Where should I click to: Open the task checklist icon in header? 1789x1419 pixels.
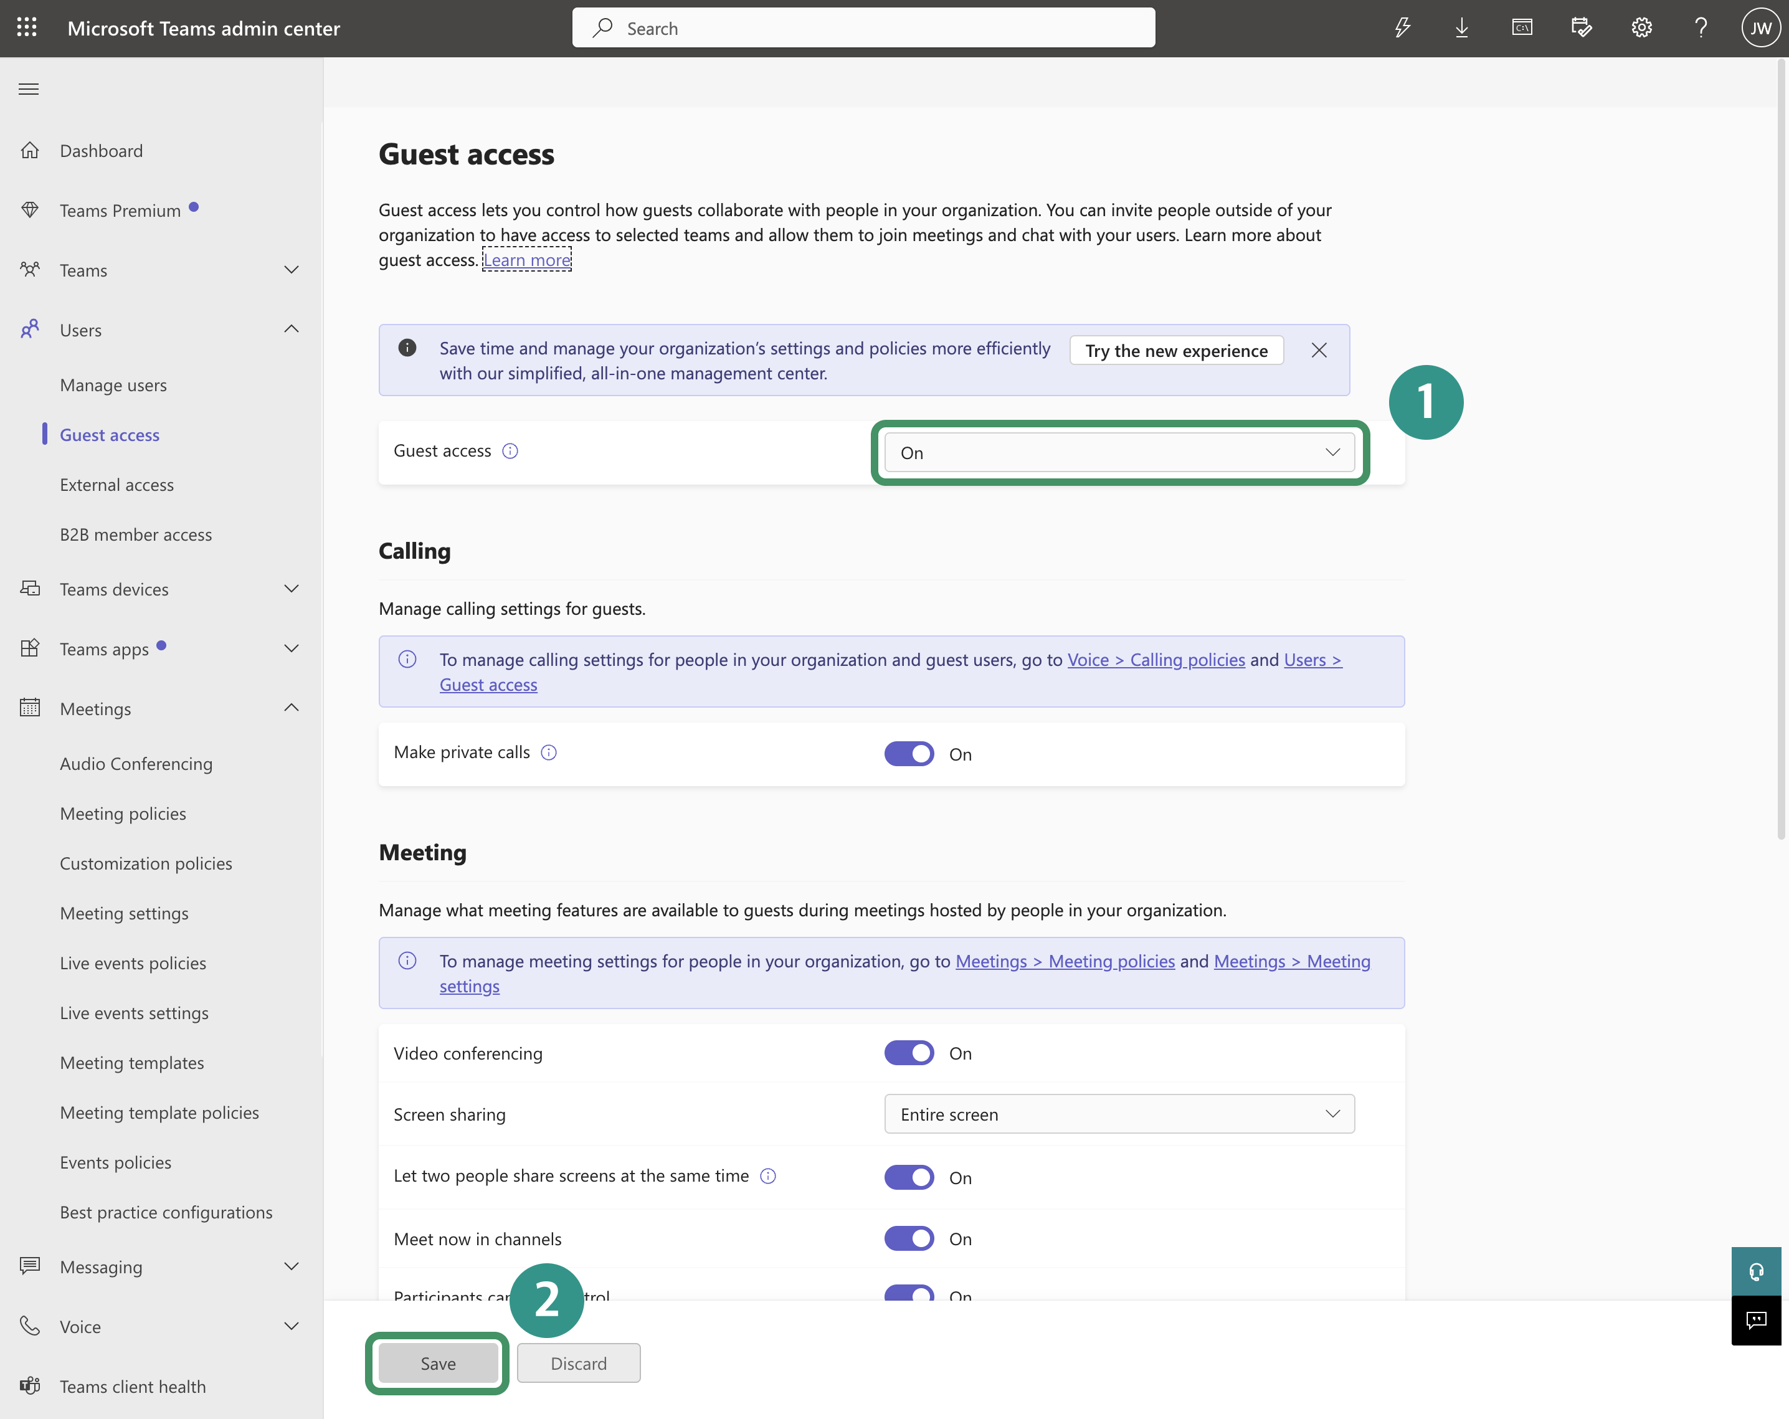pos(1582,28)
